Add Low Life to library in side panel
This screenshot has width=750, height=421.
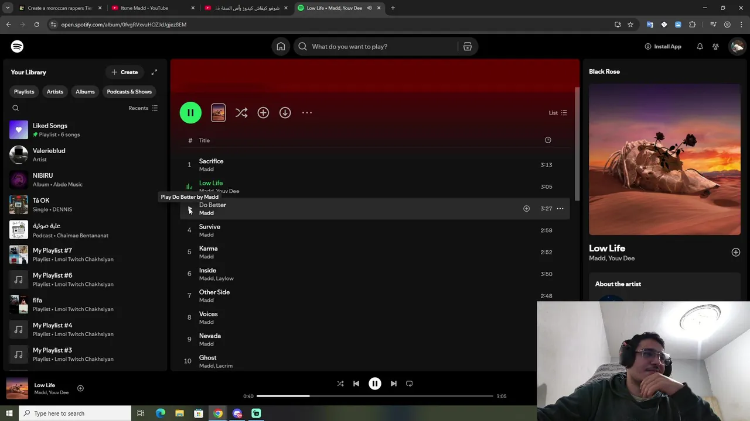tap(736, 252)
